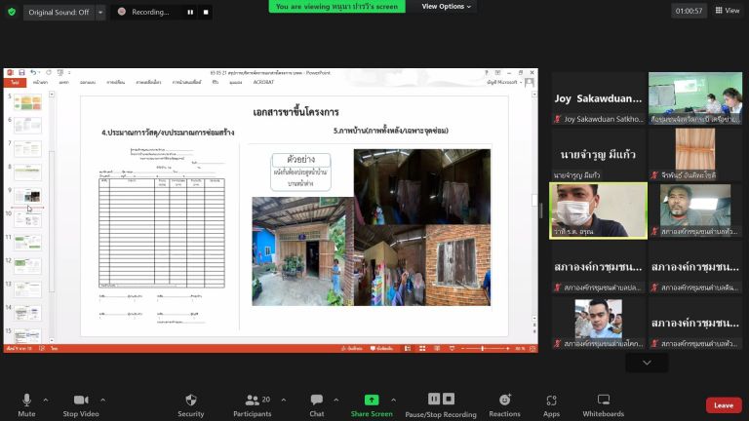This screenshot has height=421, width=749.
Task: Click the green Share Screen icon
Action: click(372, 400)
